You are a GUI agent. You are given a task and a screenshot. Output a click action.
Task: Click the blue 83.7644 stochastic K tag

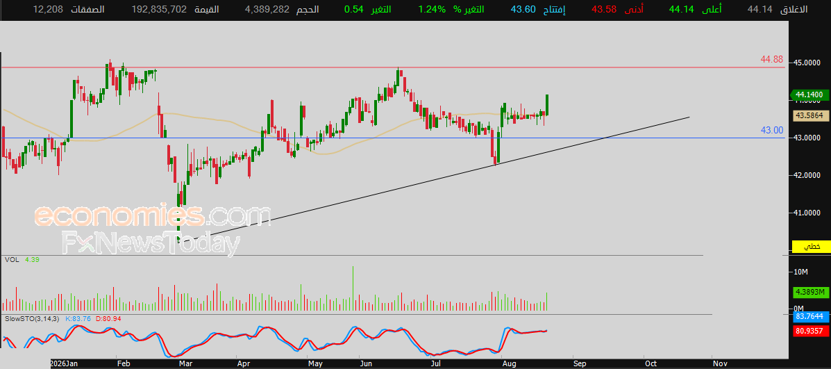810,317
